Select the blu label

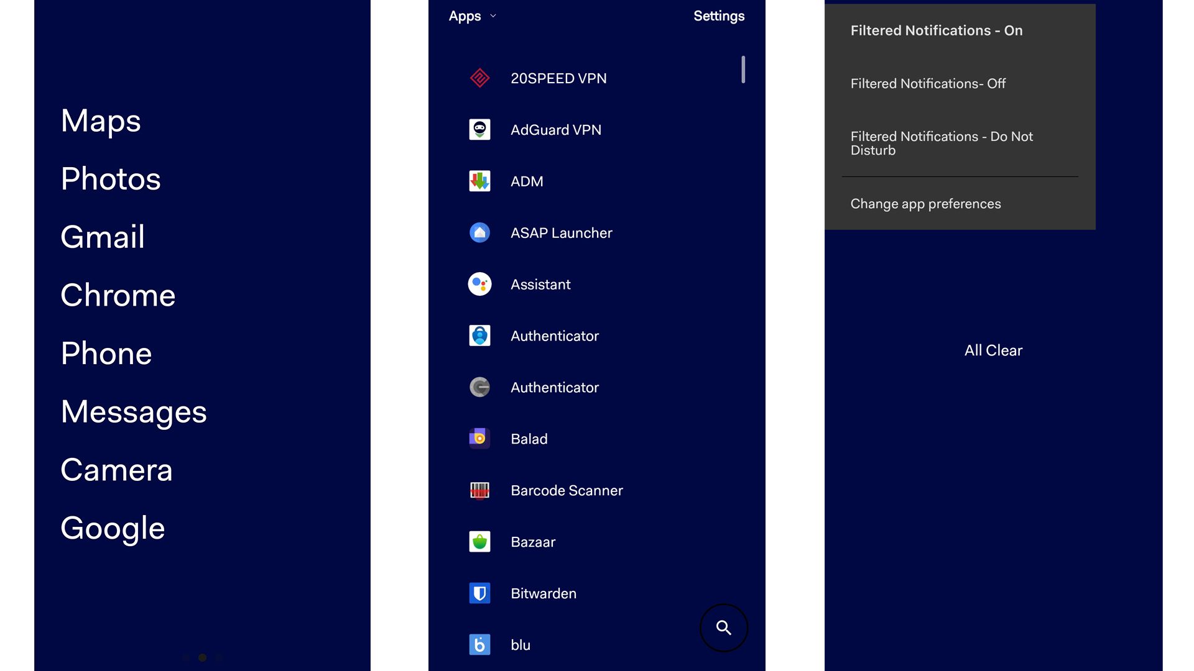(x=521, y=646)
